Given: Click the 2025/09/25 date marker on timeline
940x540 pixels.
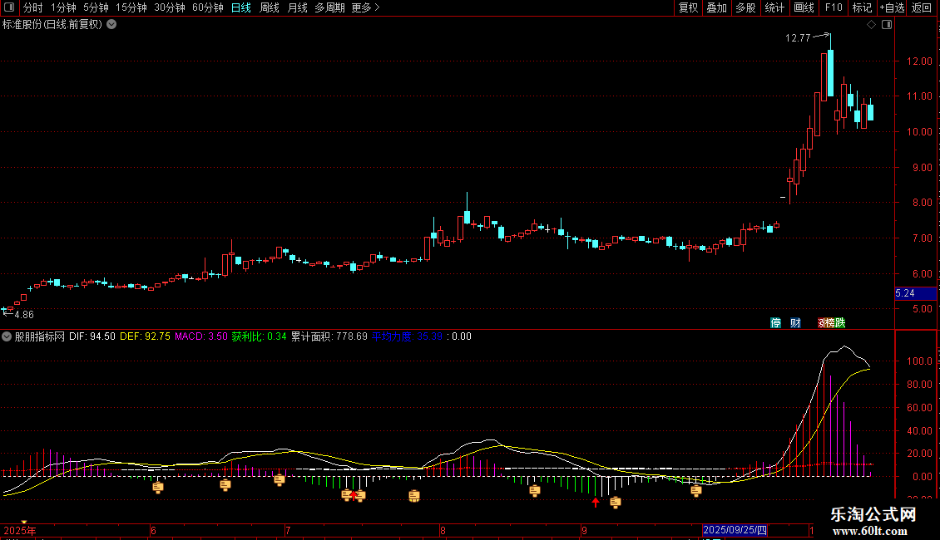Looking at the screenshot, I should 735,530.
